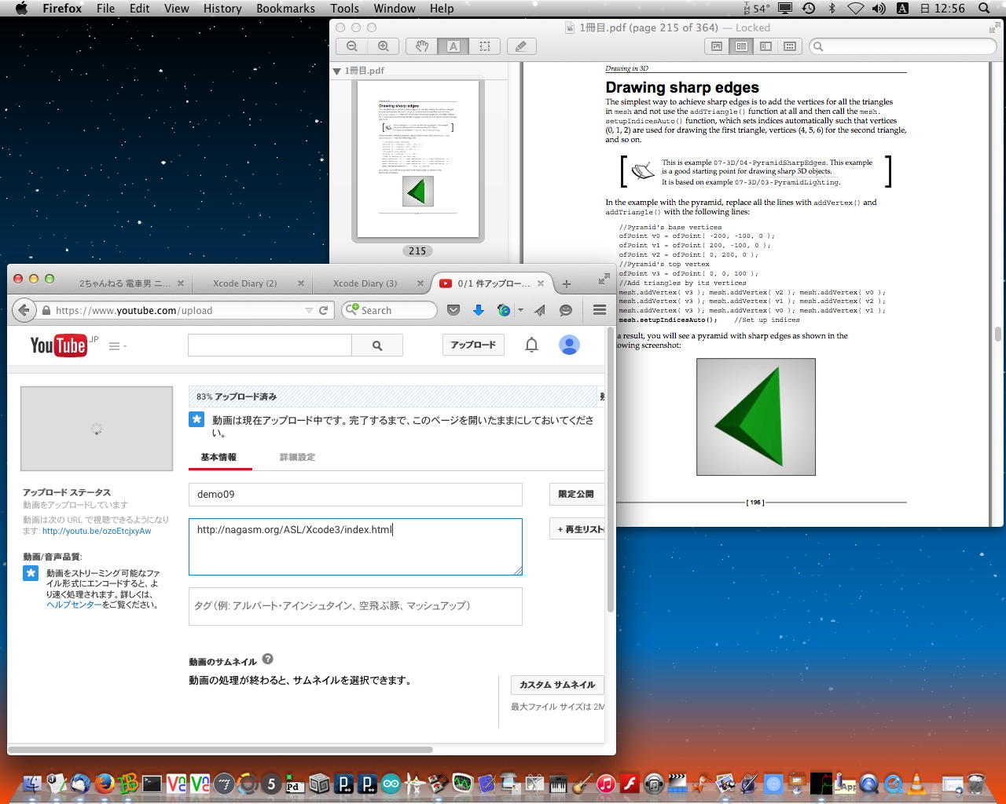
Task: Switch to the 2ちゃんねる 電車男 tab
Action: (125, 283)
